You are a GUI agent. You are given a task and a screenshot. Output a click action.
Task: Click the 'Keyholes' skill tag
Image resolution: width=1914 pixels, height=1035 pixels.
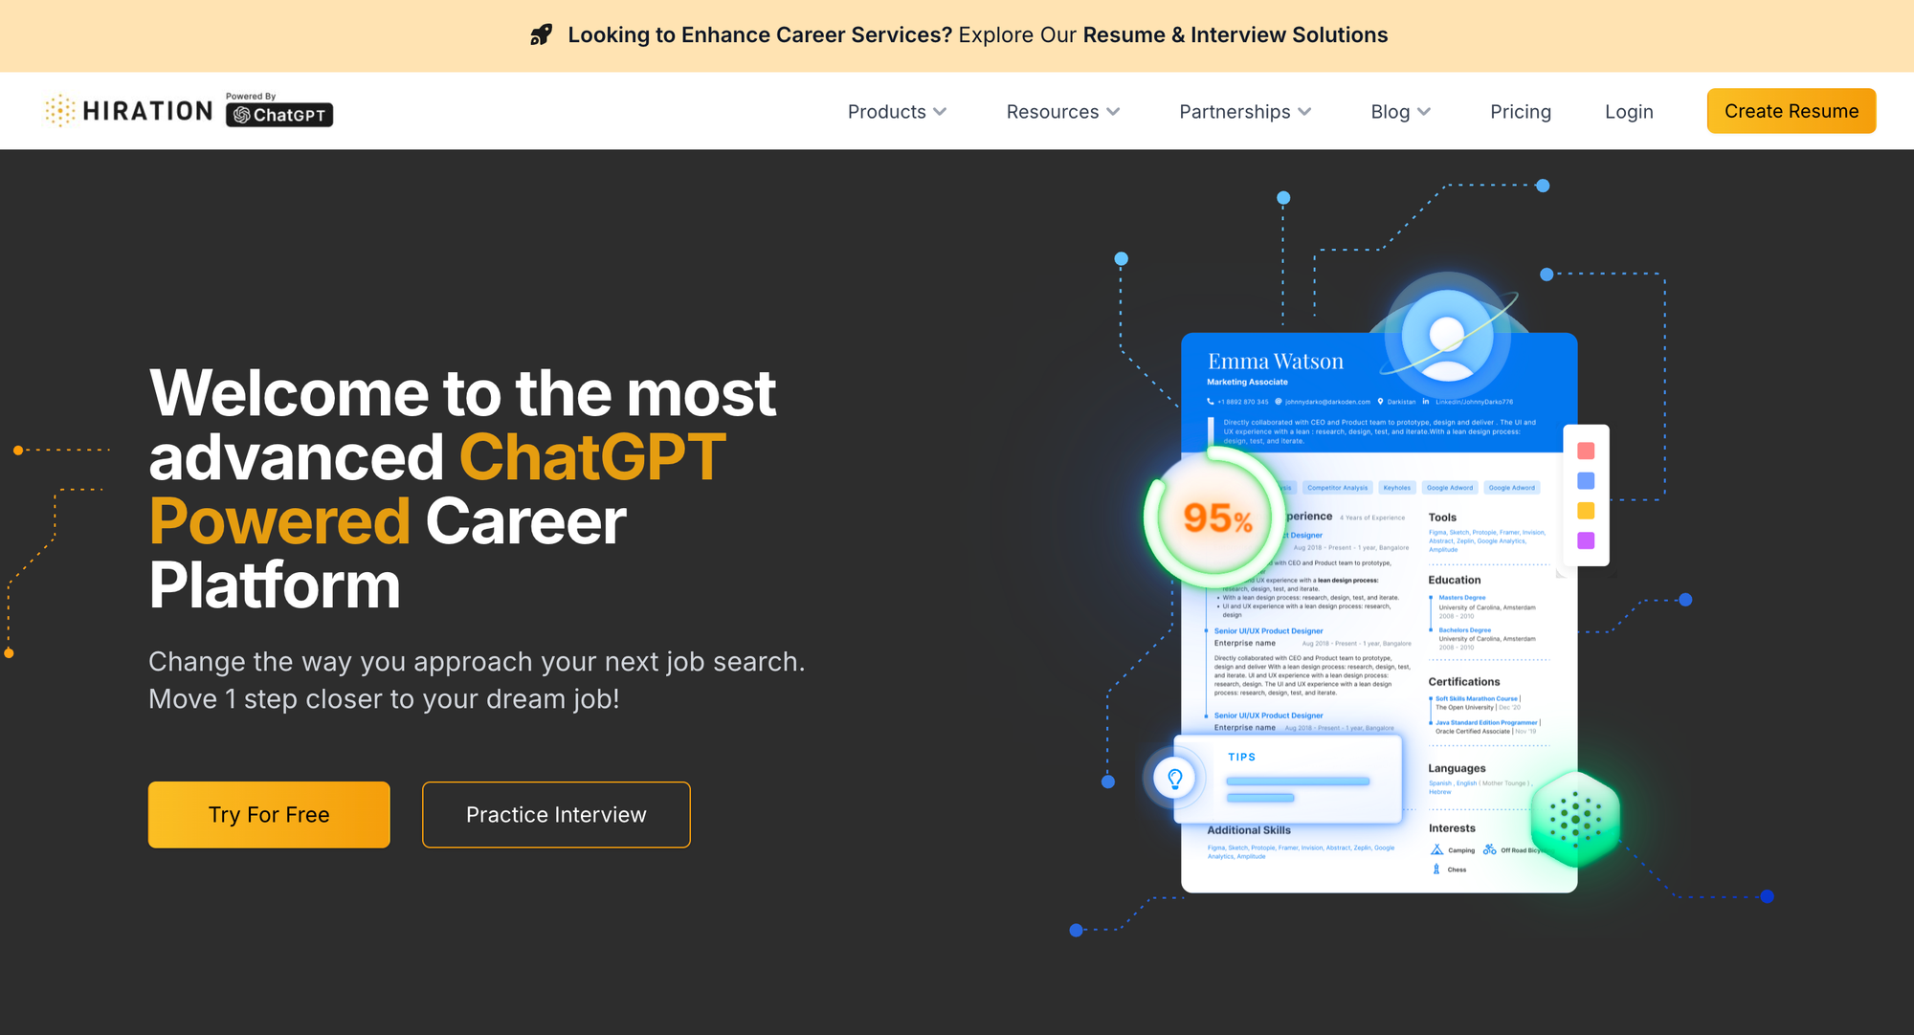[x=1396, y=488]
